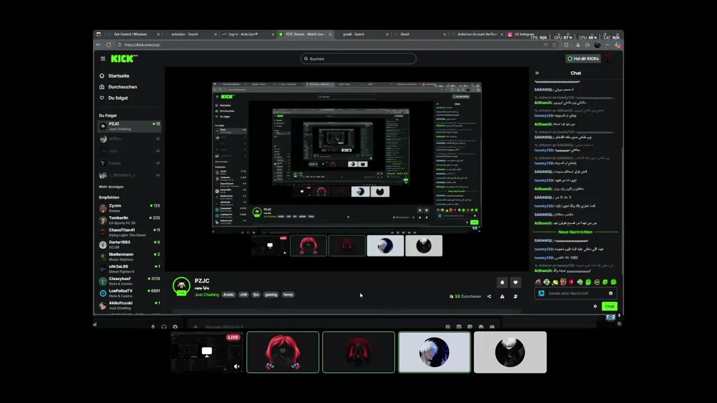Select the fps stream tag
This screenshot has width=717, height=403.
click(x=256, y=294)
